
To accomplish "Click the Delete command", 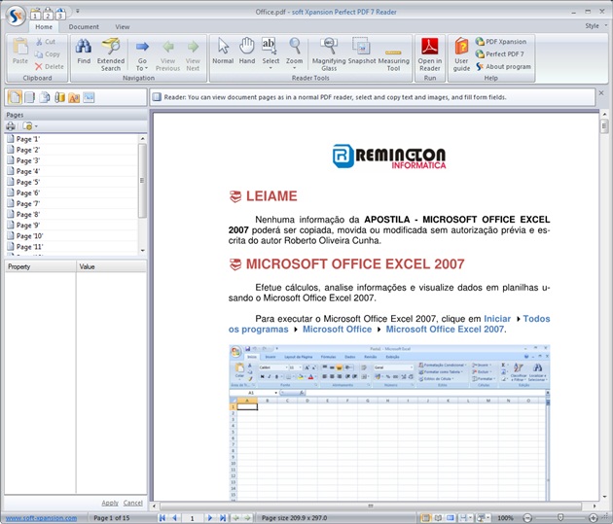I will coord(50,67).
